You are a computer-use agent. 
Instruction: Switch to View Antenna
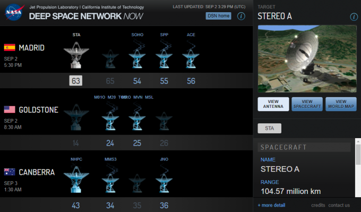tap(273, 104)
